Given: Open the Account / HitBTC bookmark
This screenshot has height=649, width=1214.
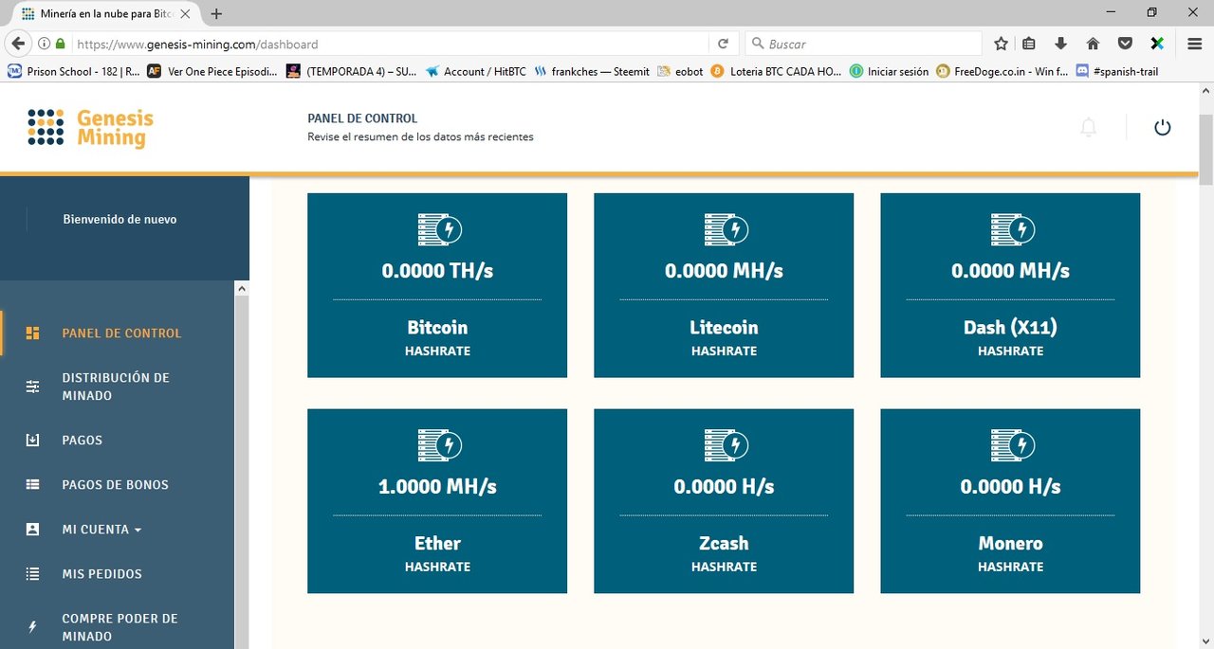Looking at the screenshot, I should point(475,71).
